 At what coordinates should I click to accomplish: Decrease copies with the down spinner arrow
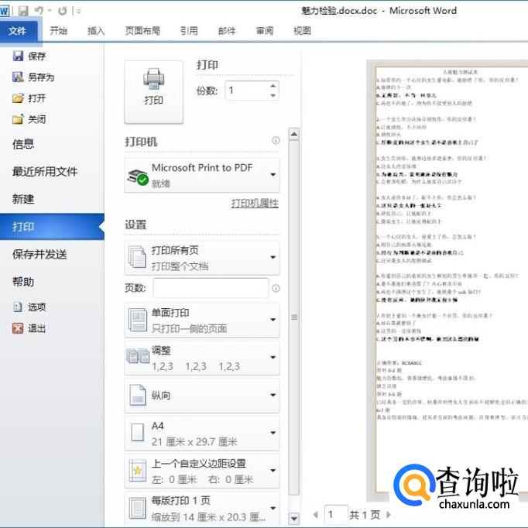pos(273,96)
